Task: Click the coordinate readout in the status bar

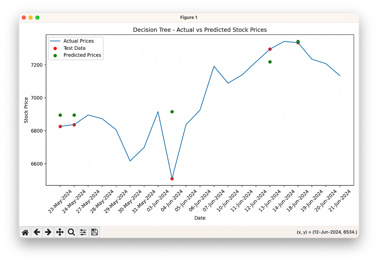Action: tap(327, 232)
